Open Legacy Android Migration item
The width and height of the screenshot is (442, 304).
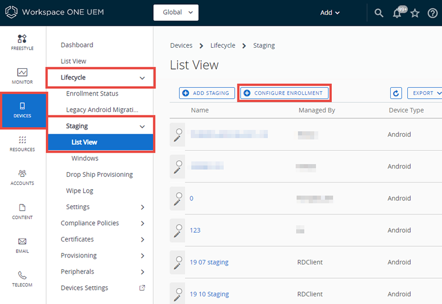(x=102, y=110)
